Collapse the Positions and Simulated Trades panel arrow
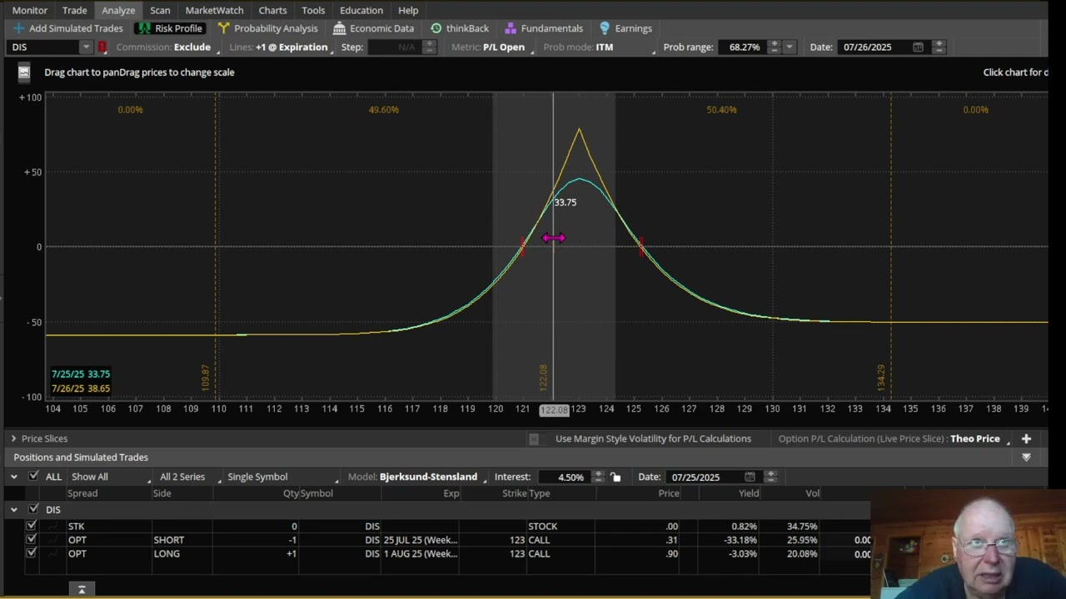The width and height of the screenshot is (1066, 599). 1026,458
